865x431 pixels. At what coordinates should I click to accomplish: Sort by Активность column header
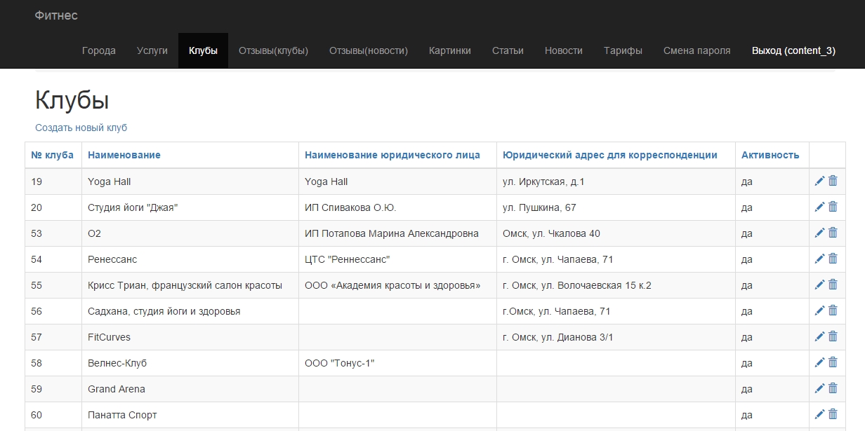click(770, 155)
